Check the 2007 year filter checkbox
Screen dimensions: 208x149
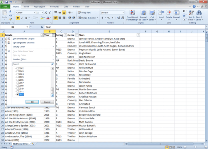click(x=18, y=83)
